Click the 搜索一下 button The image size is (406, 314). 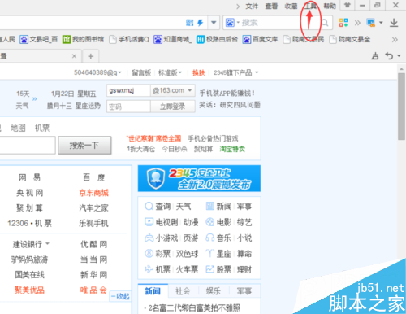tap(84, 146)
